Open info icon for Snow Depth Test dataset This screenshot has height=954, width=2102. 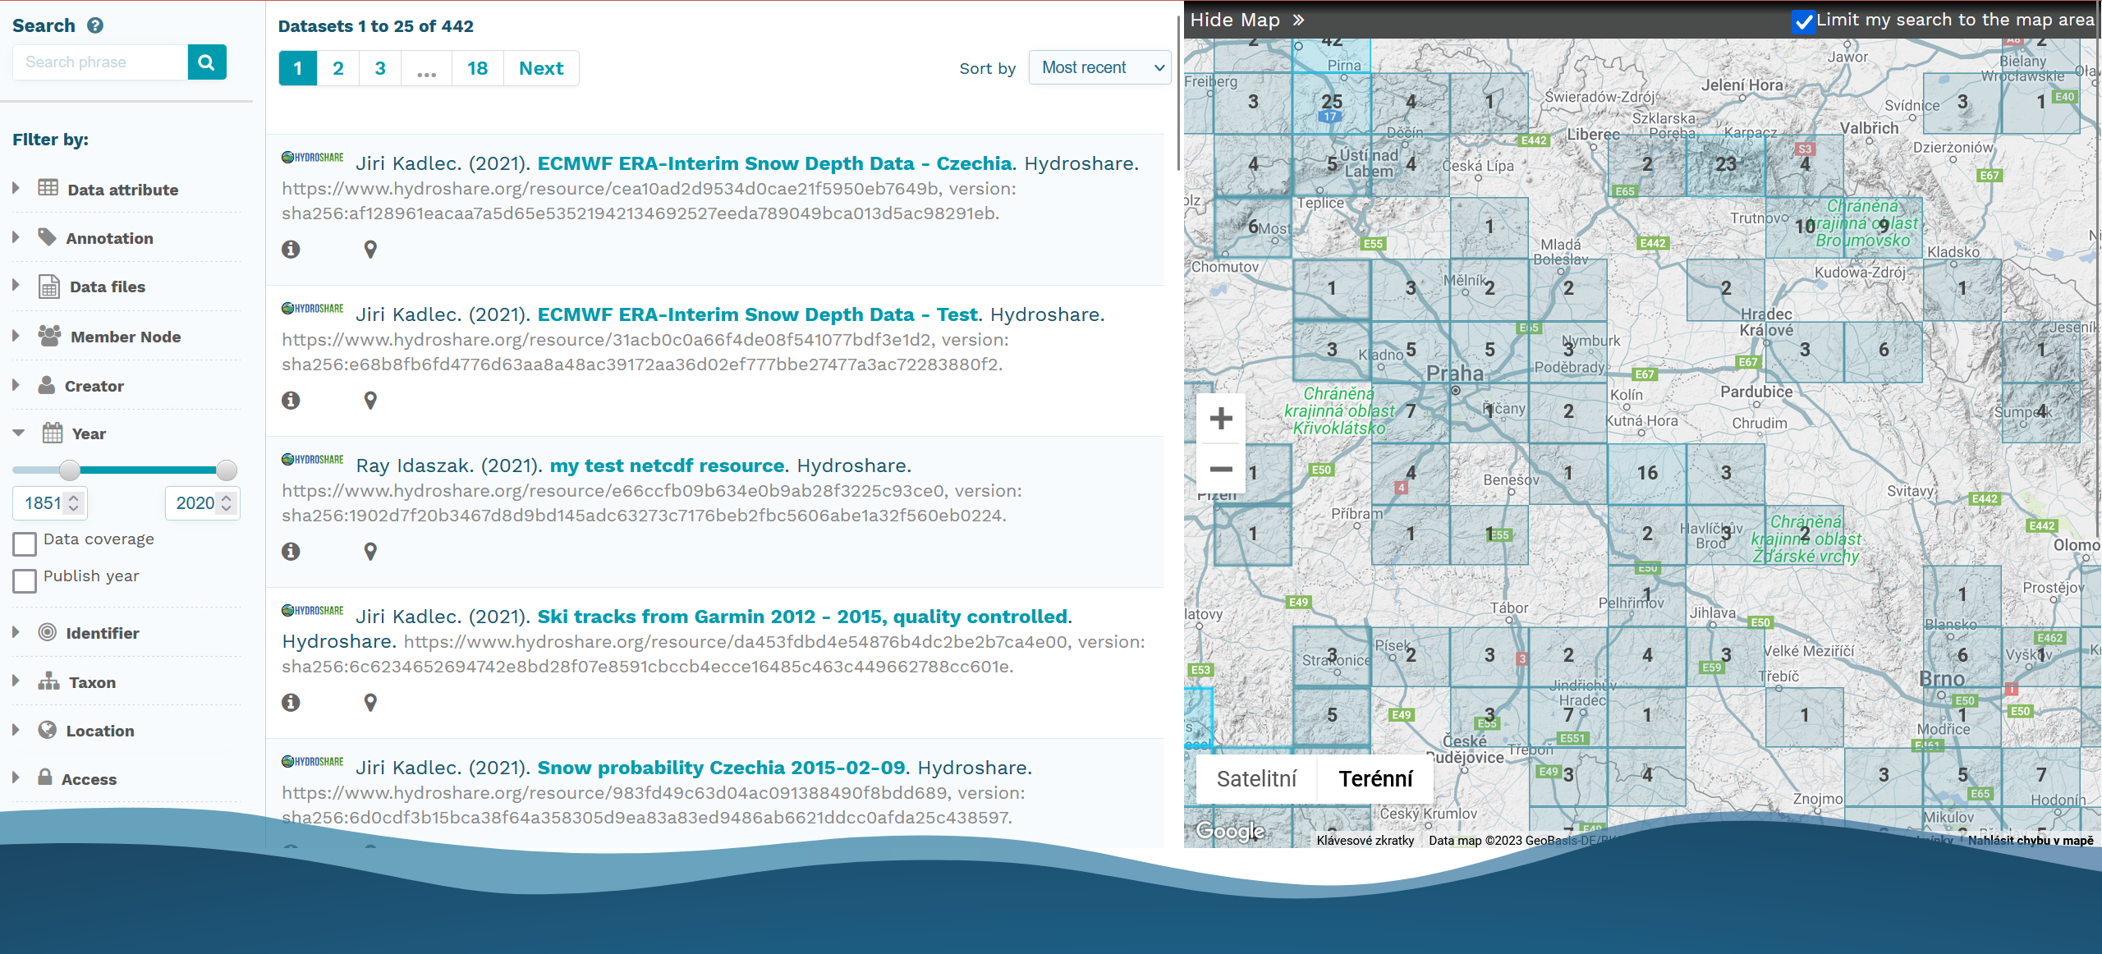click(291, 400)
